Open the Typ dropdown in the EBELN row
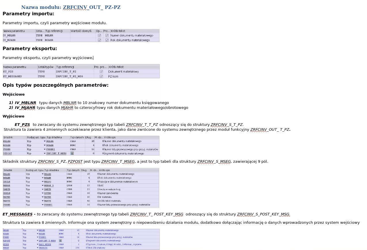Viewport: 367px width, 250px height. [x=43, y=193]
